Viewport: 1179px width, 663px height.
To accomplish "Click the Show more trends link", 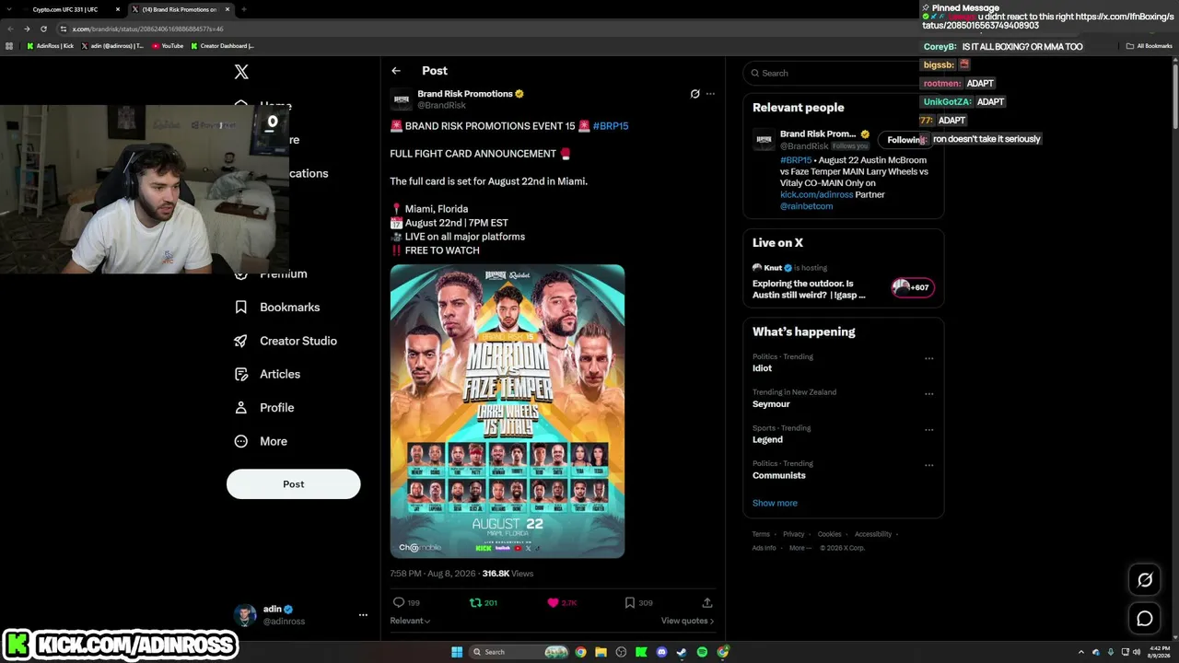I will (x=775, y=503).
